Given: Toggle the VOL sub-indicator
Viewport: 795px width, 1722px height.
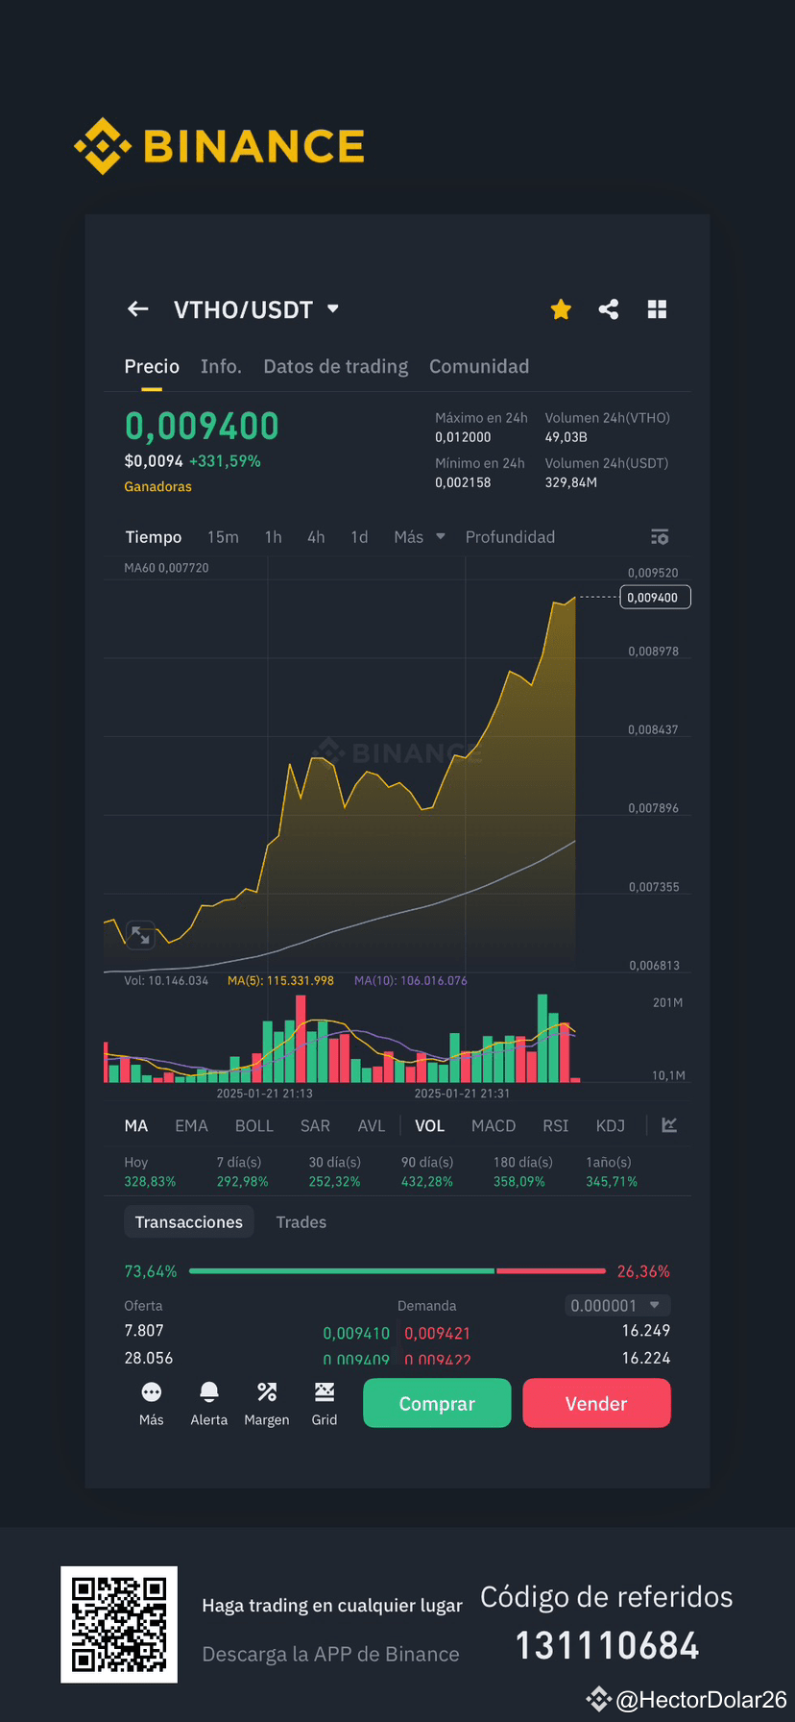Looking at the screenshot, I should pyautogui.click(x=429, y=1125).
